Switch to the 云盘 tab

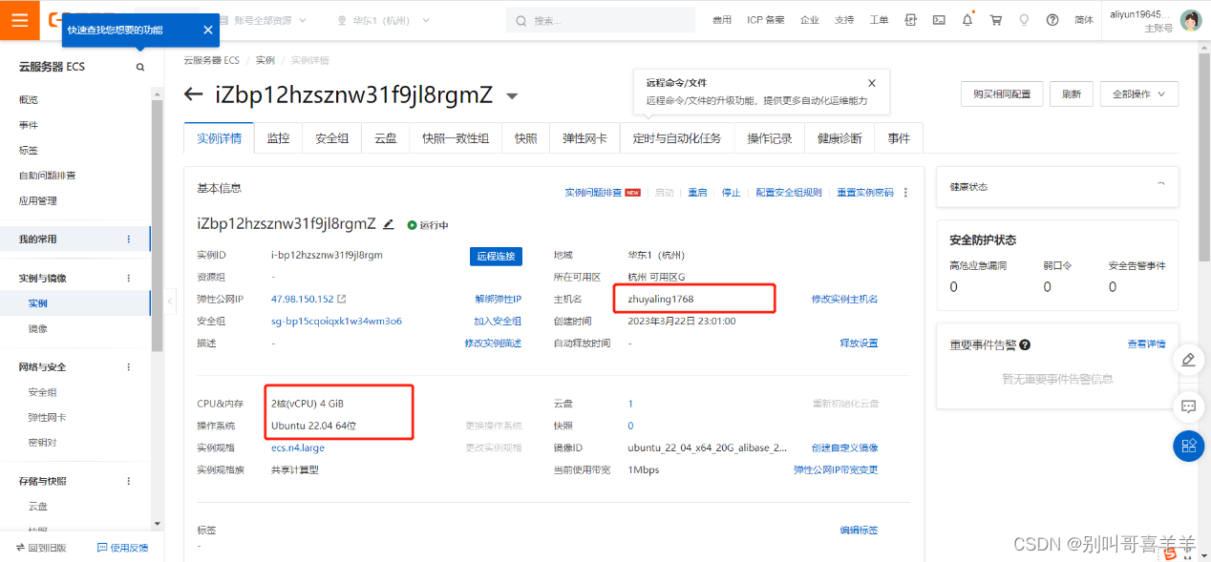point(385,138)
